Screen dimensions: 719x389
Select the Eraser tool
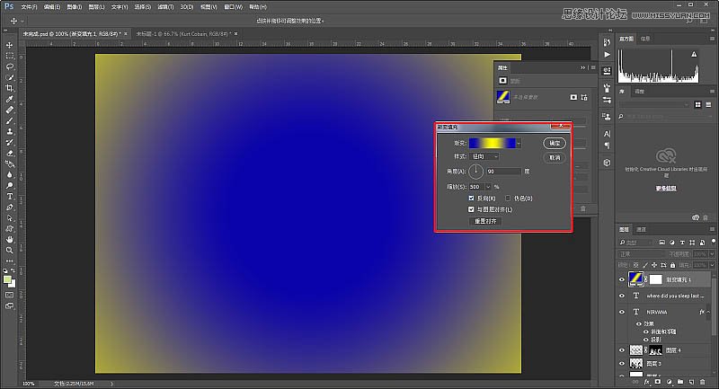point(9,153)
